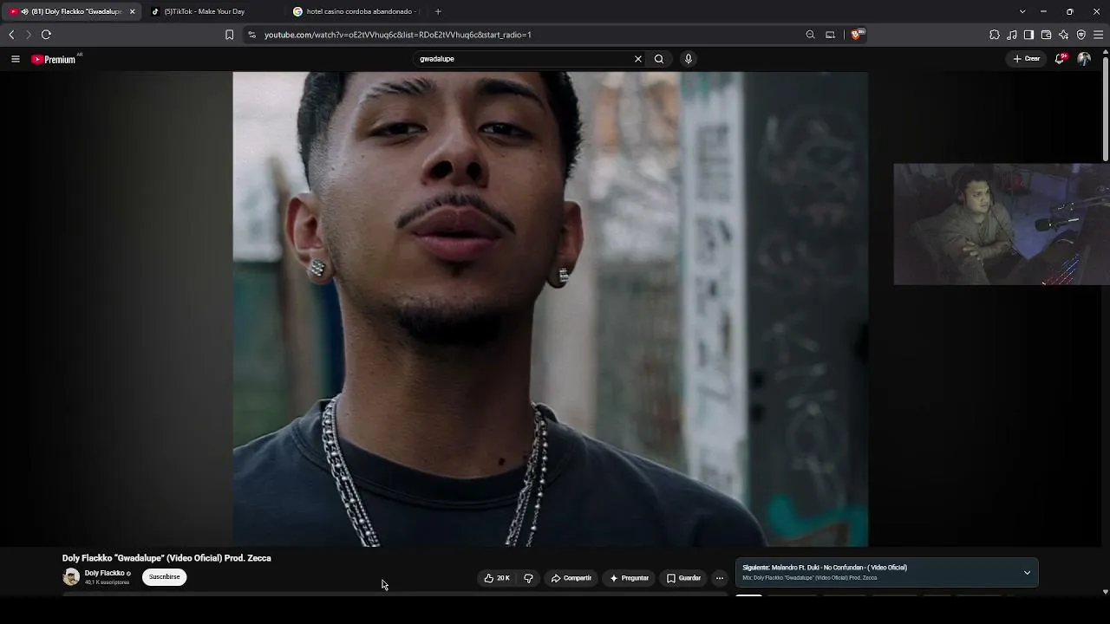Mute the tab via its speaker icon
The width and height of the screenshot is (1110, 624).
click(x=24, y=11)
